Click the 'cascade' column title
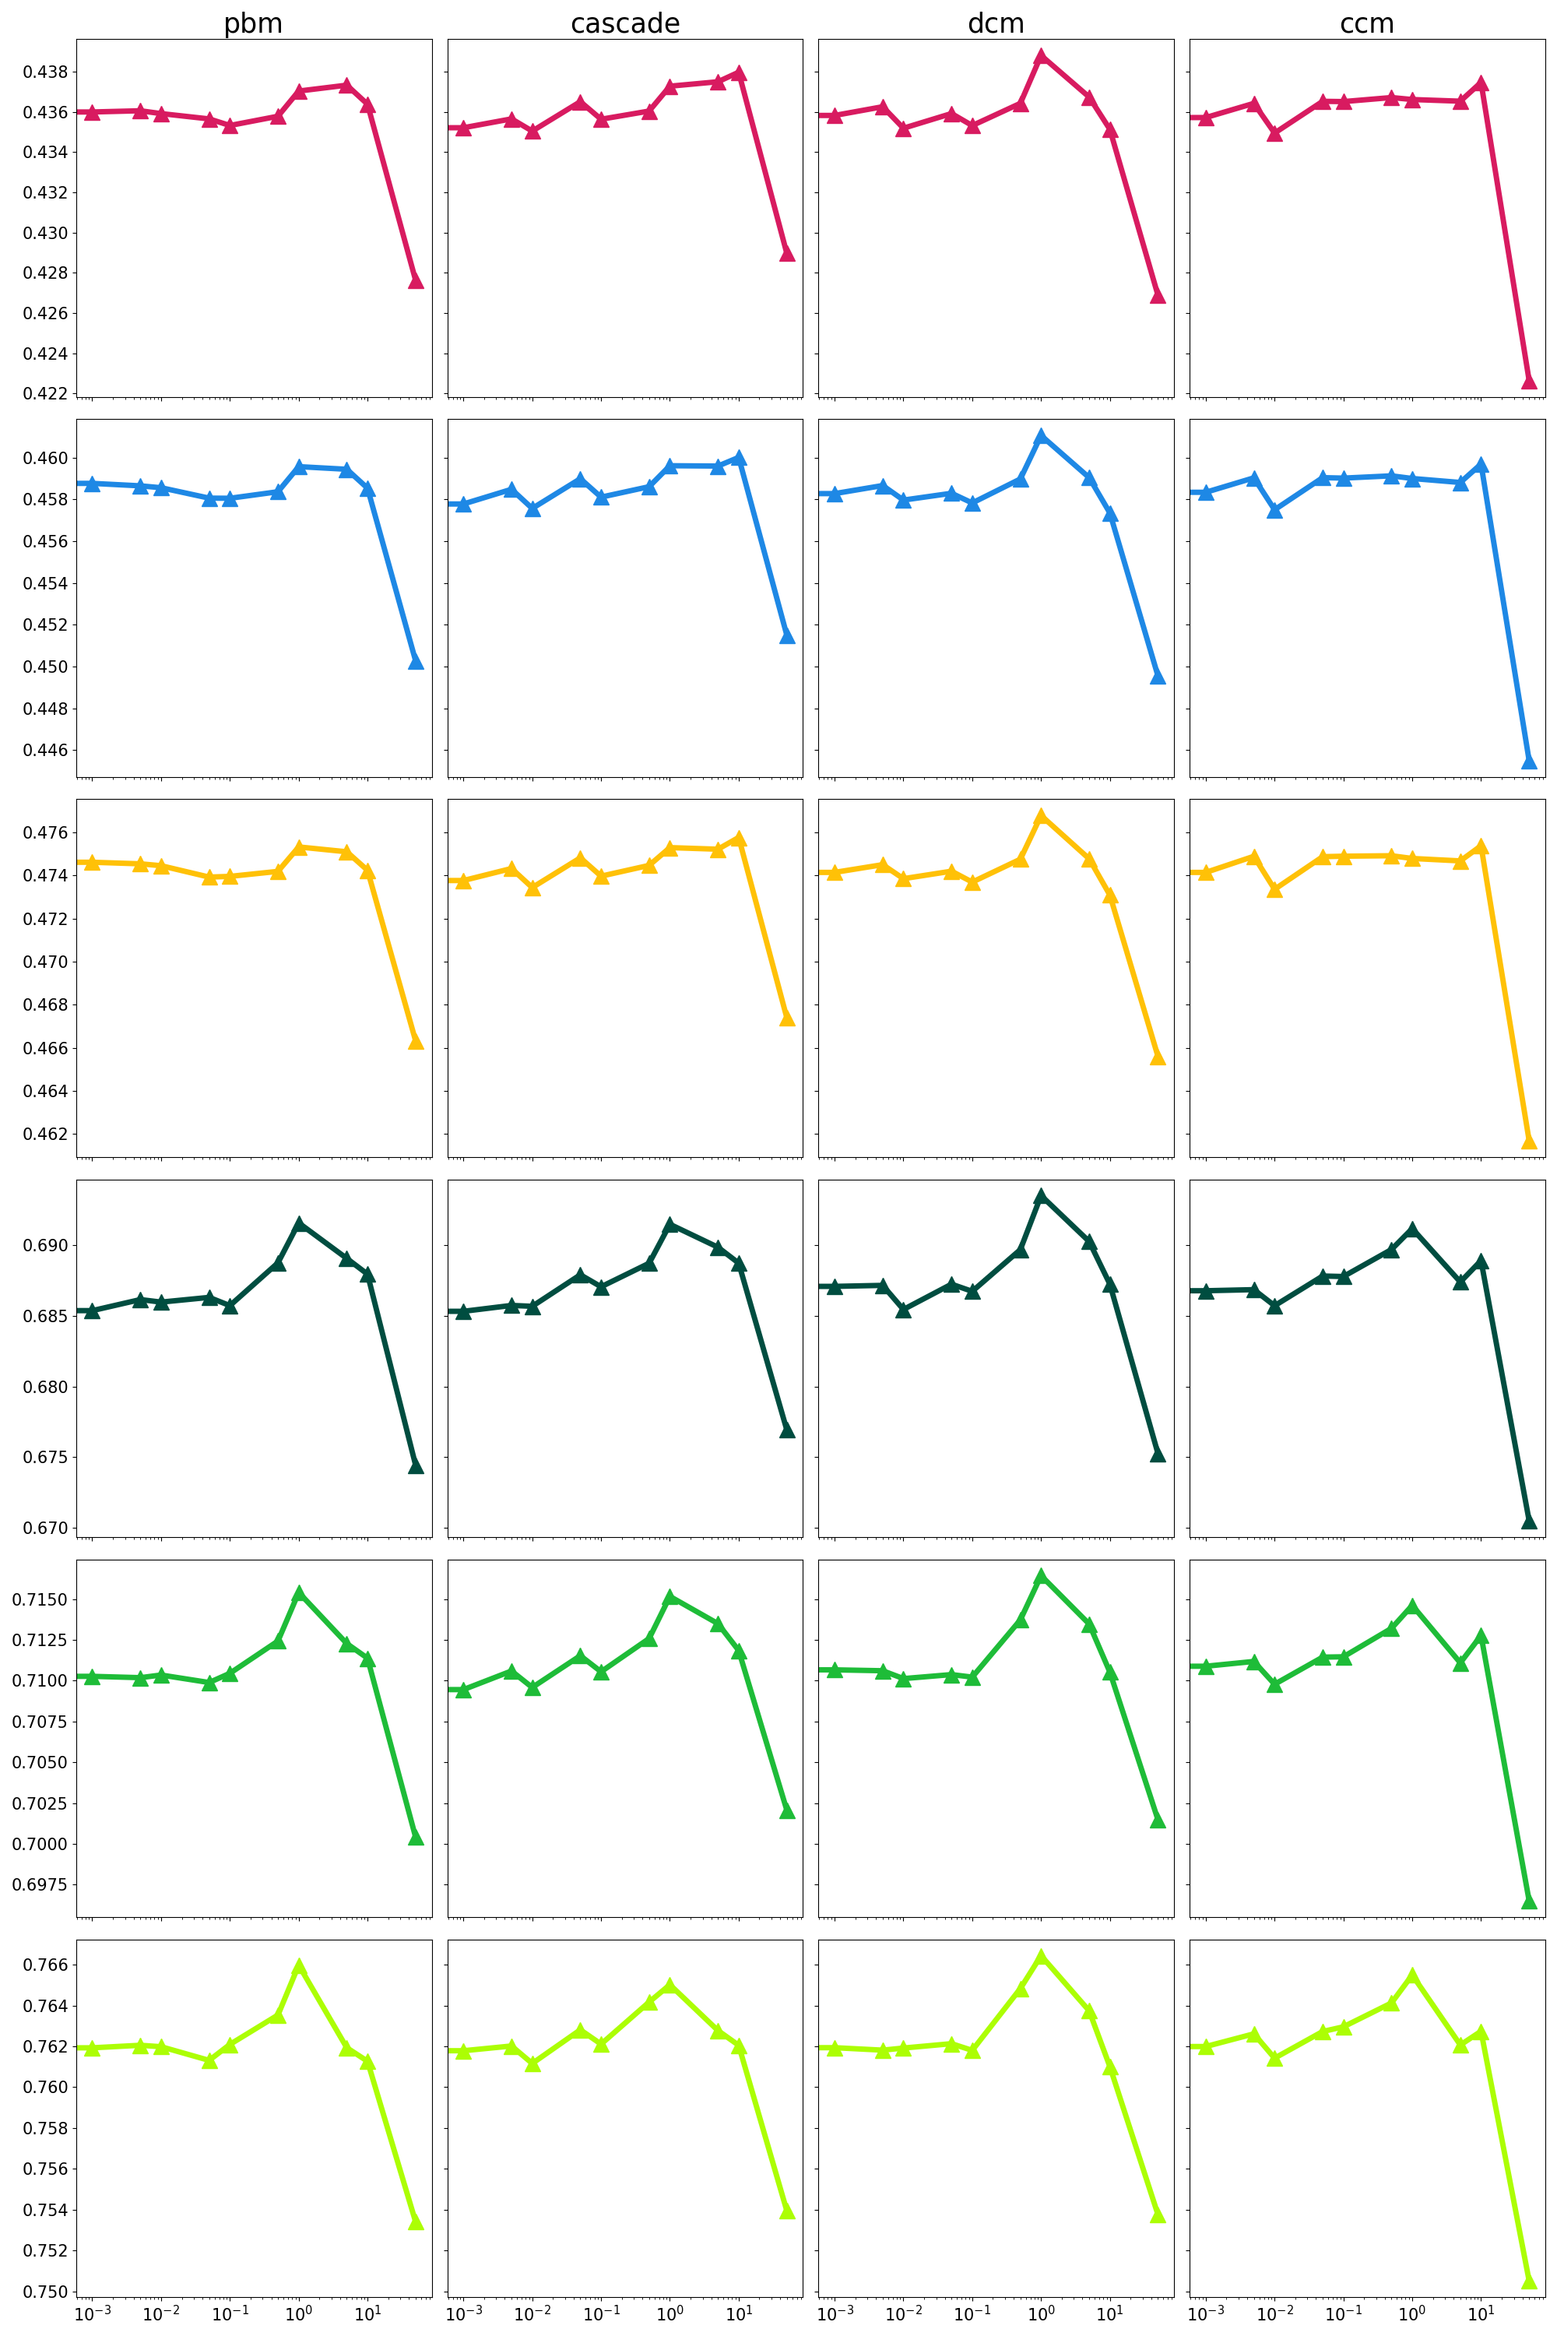 pos(624,23)
